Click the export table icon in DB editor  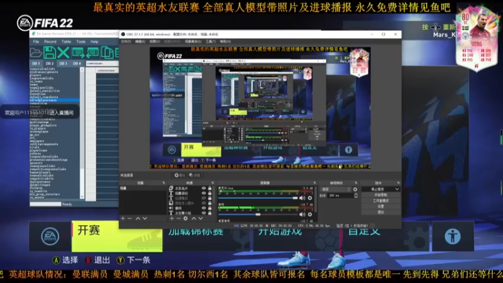78,53
